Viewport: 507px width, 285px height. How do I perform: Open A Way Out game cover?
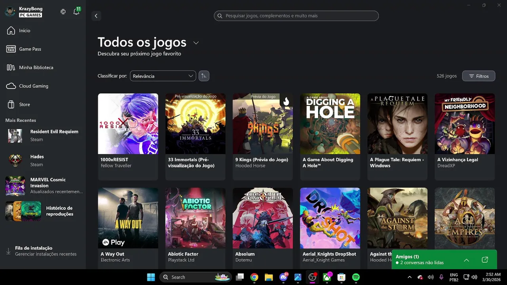(x=128, y=218)
